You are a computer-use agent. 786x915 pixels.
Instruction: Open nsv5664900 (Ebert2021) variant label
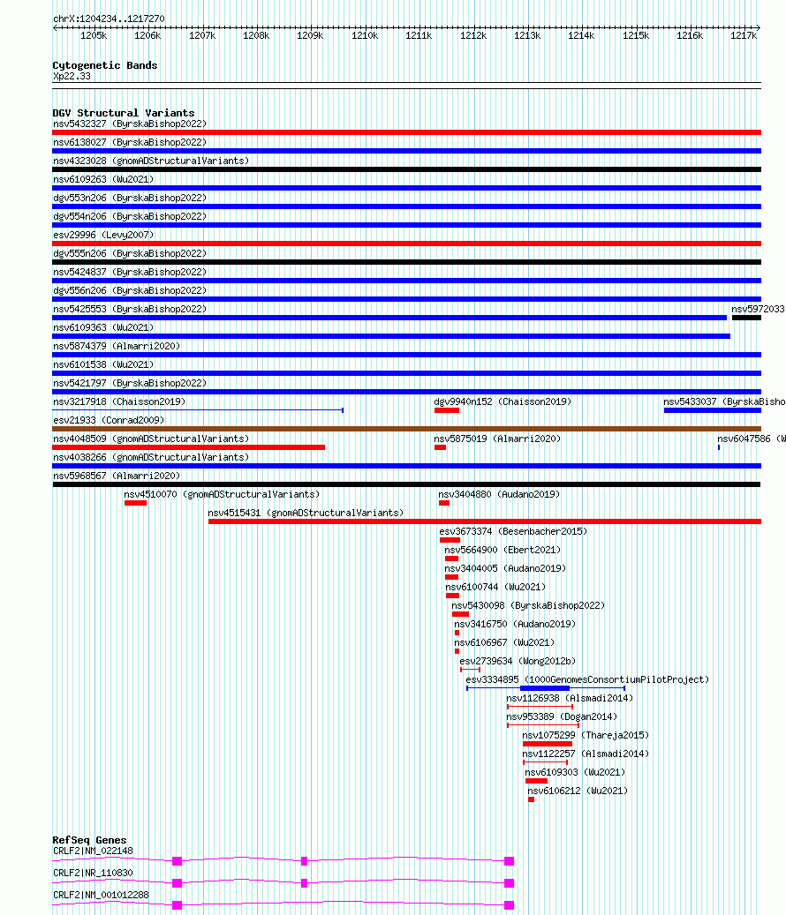[503, 551]
